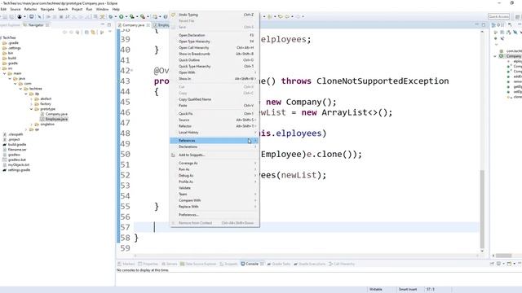The height and width of the screenshot is (293, 522).
Task: Open the Source submenu in context menu
Action: click(215, 120)
